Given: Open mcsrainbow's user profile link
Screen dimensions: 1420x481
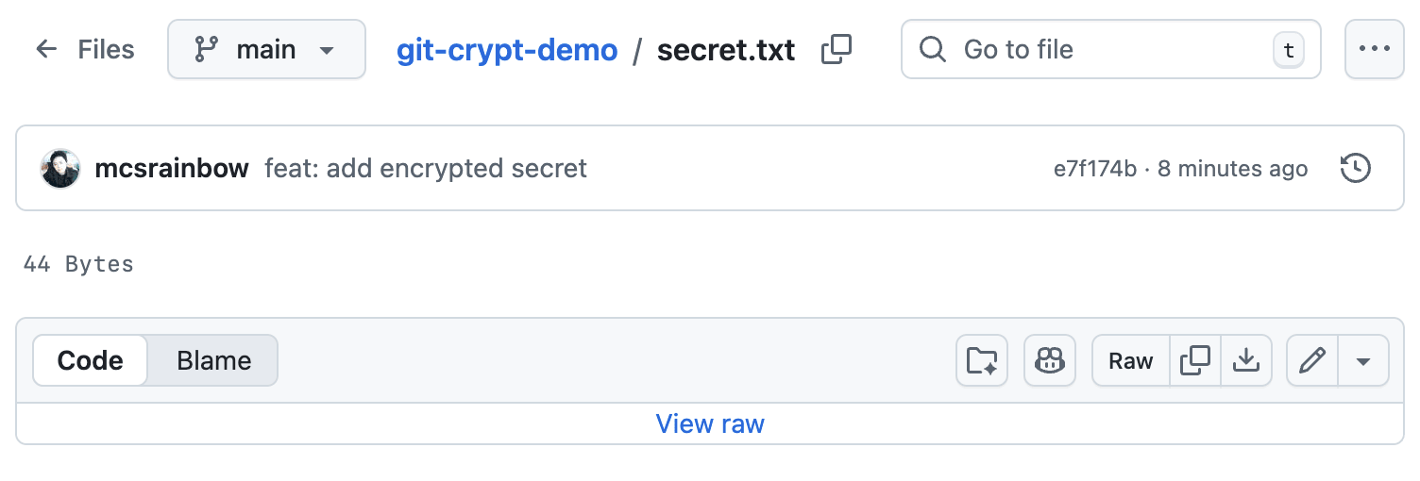Looking at the screenshot, I should pyautogui.click(x=172, y=169).
